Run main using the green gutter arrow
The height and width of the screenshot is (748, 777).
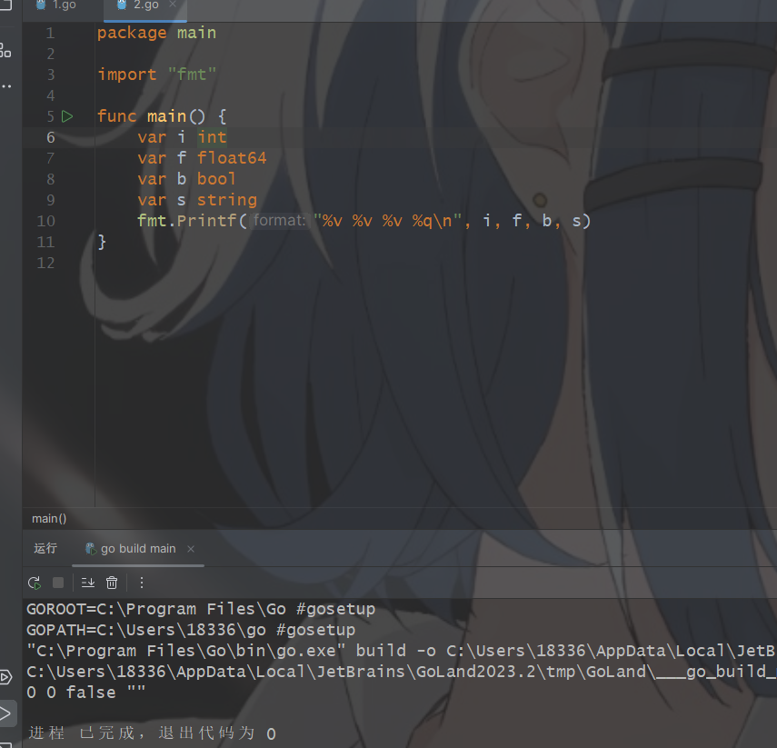coord(67,116)
